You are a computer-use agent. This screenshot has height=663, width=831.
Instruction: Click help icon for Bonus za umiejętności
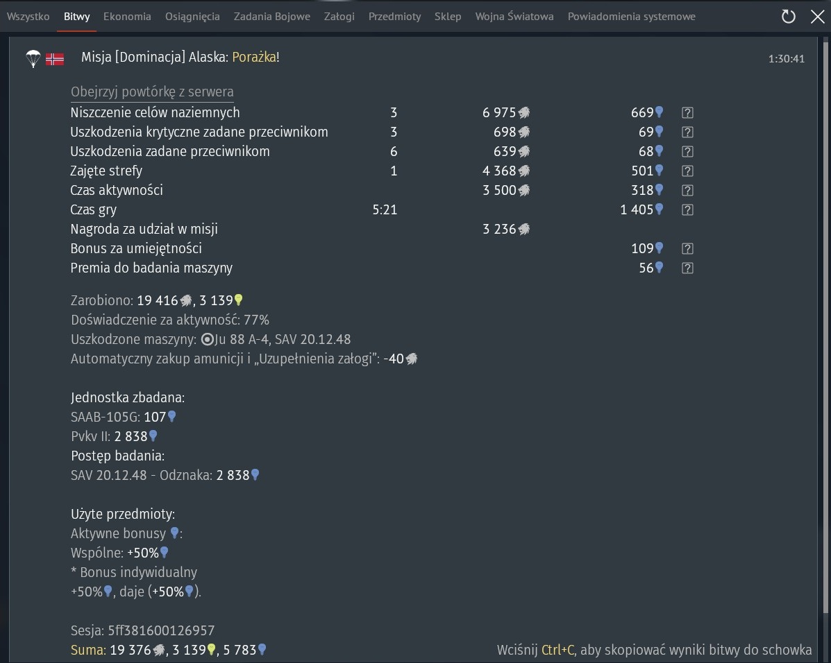coord(687,248)
